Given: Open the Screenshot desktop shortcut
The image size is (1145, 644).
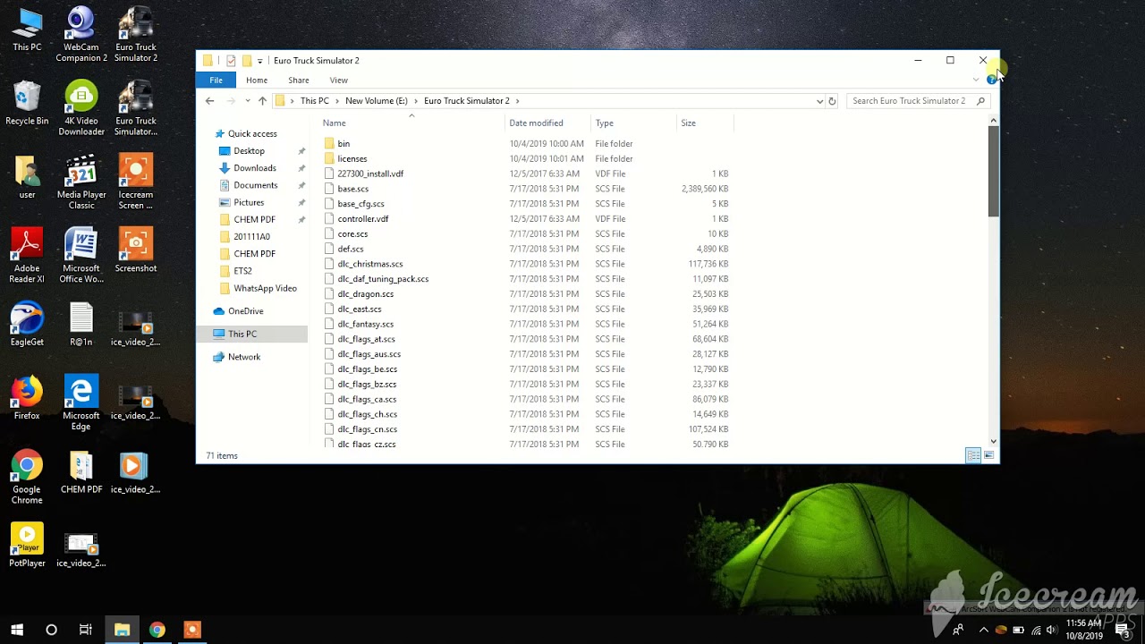Looking at the screenshot, I should point(136,250).
